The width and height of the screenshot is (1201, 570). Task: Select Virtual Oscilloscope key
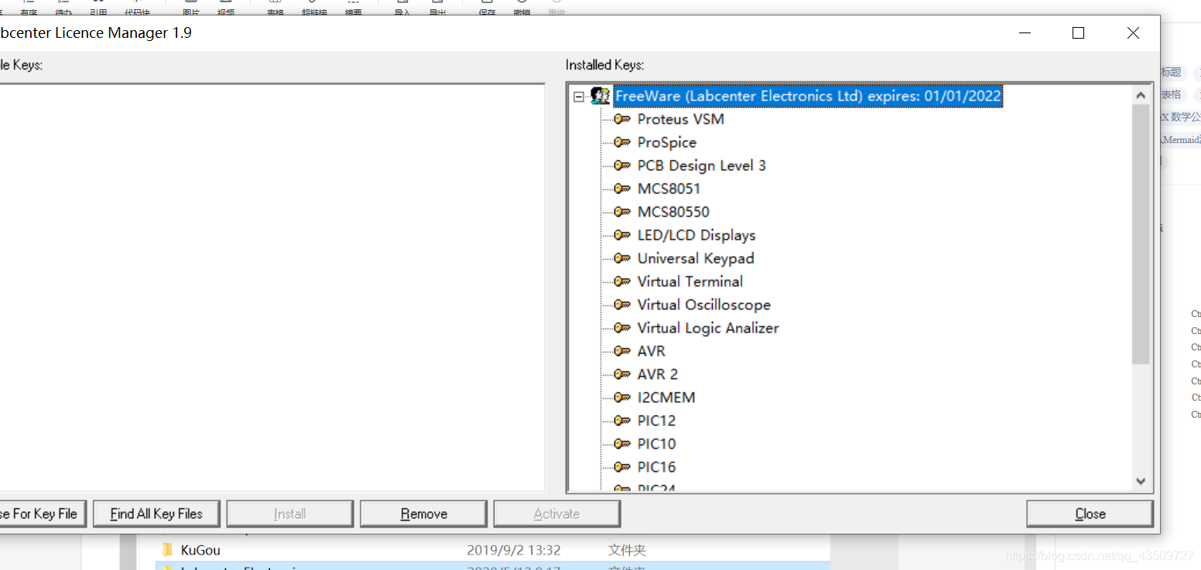(704, 305)
